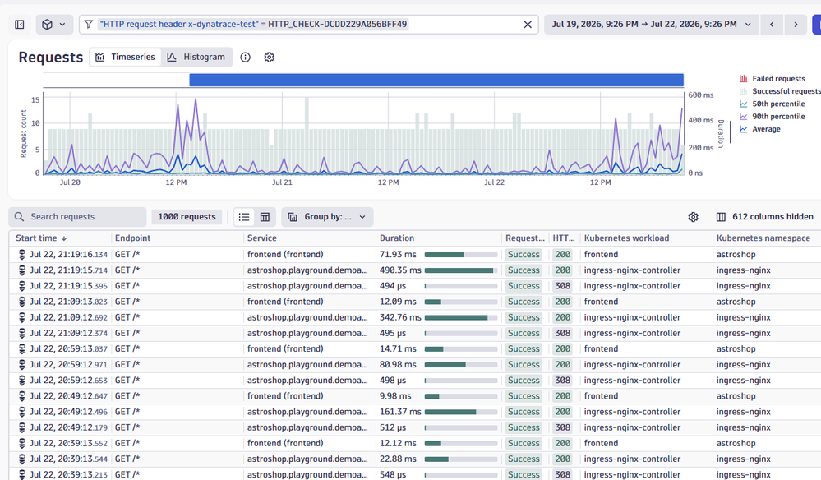The image size is (821, 480).
Task: Select the table view icon
Action: click(265, 217)
